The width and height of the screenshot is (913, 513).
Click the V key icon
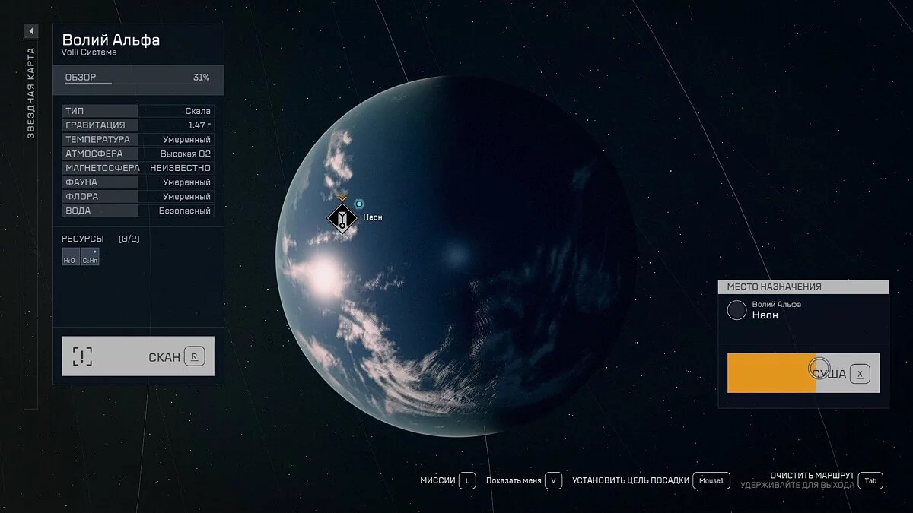tap(554, 480)
